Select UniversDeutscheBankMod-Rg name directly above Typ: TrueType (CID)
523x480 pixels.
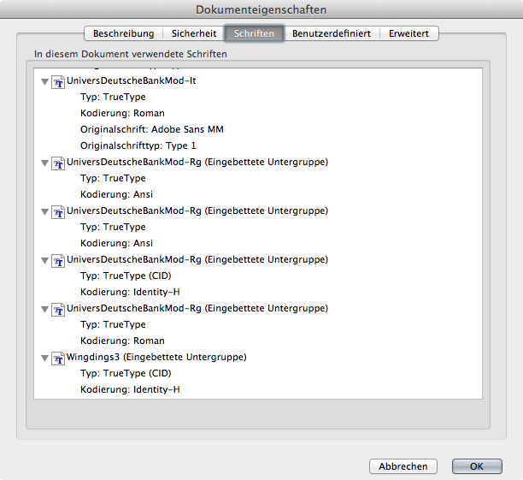tap(197, 259)
